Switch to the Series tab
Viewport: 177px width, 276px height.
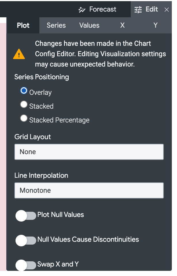click(x=56, y=25)
